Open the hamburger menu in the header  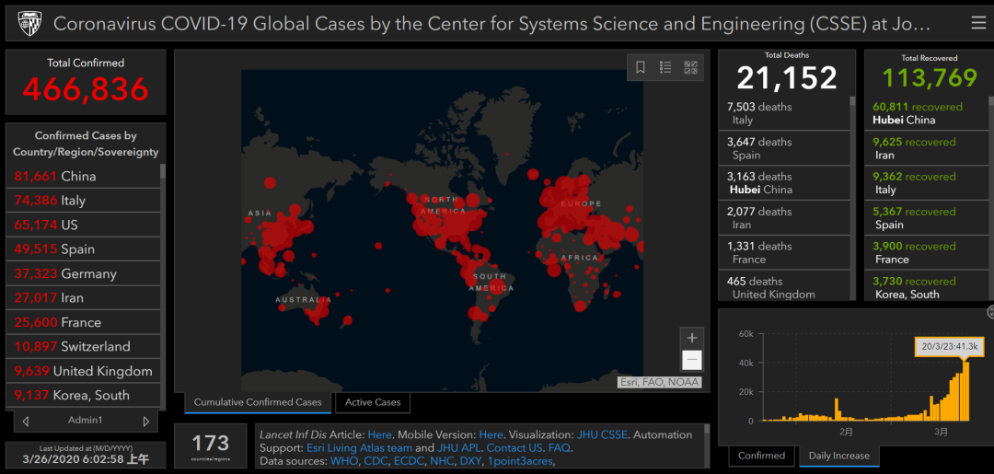[977, 23]
